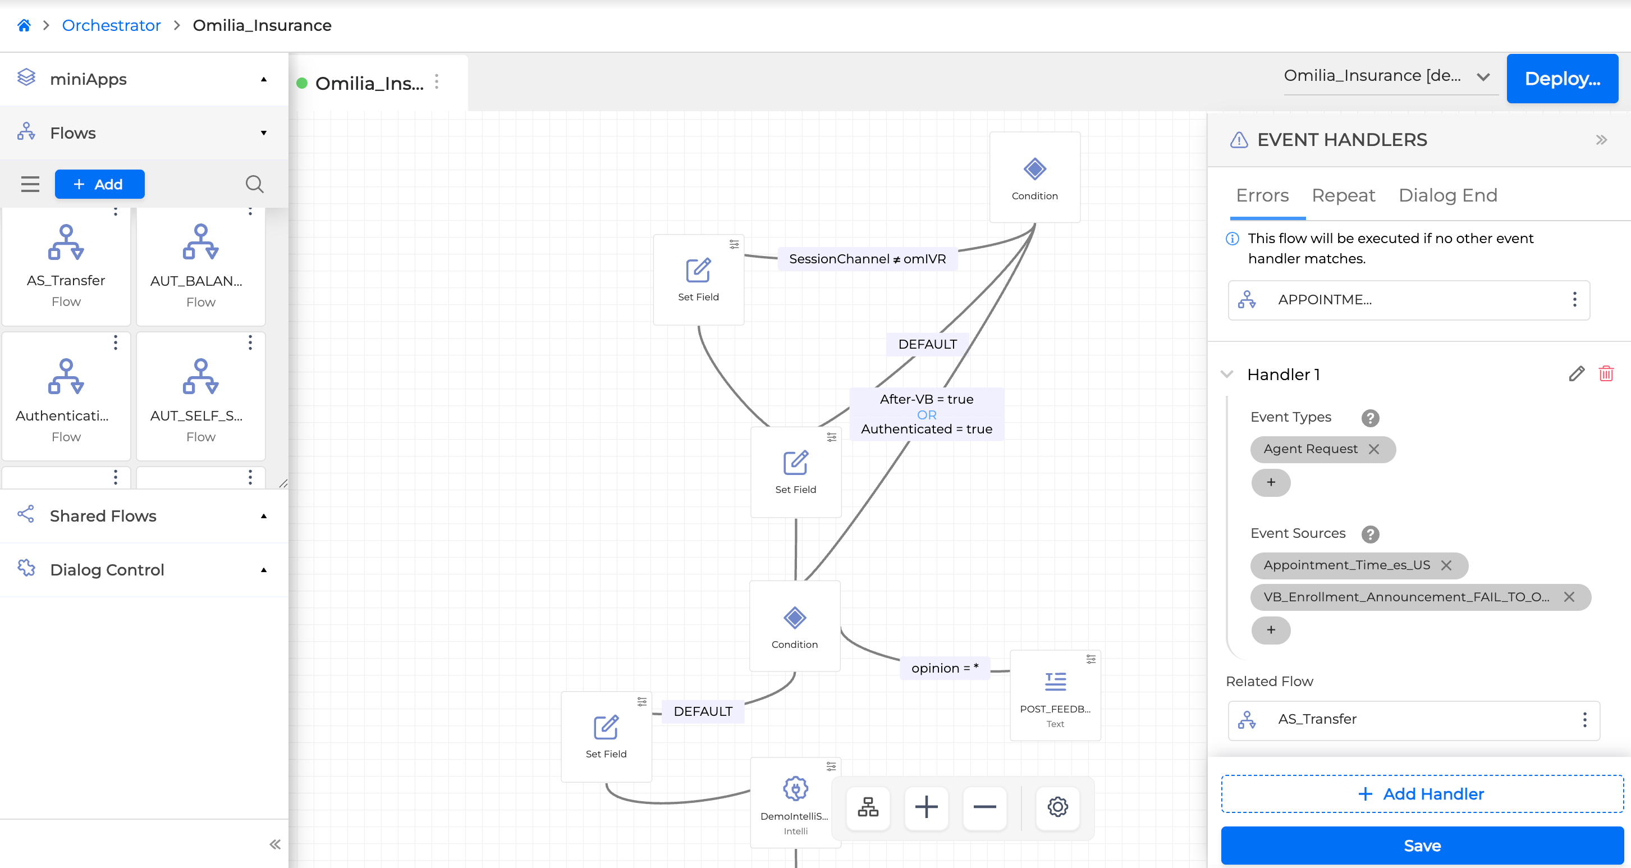Viewport: 1631px width, 868px height.
Task: Expand the miniApps section
Action: pos(263,79)
